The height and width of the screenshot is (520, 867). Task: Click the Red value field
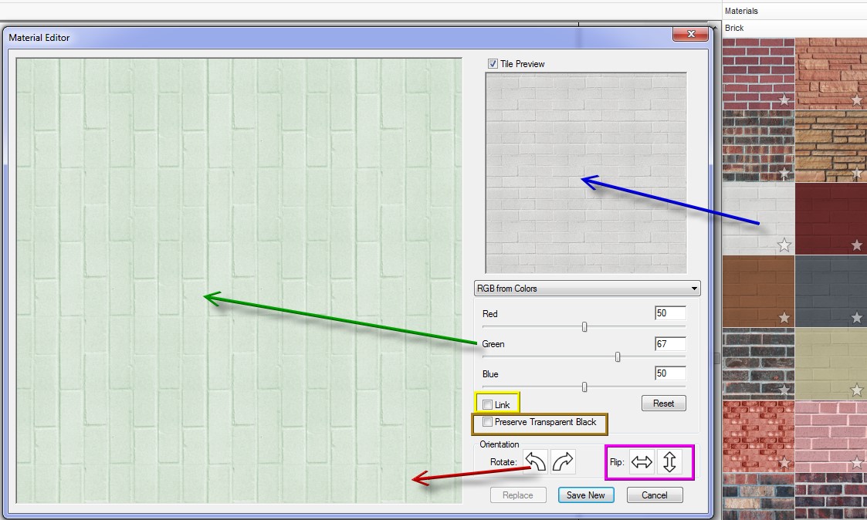pos(670,312)
